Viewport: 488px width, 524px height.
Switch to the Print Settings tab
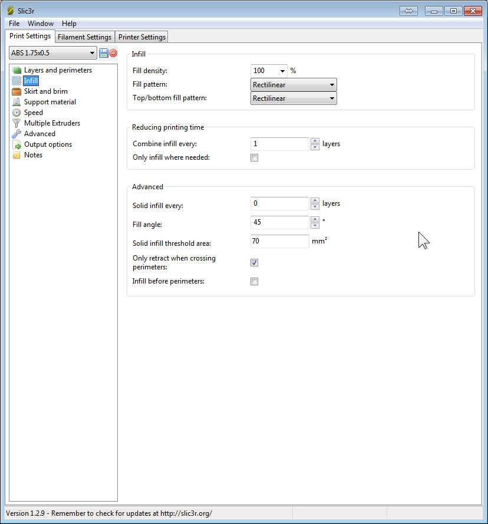point(30,36)
